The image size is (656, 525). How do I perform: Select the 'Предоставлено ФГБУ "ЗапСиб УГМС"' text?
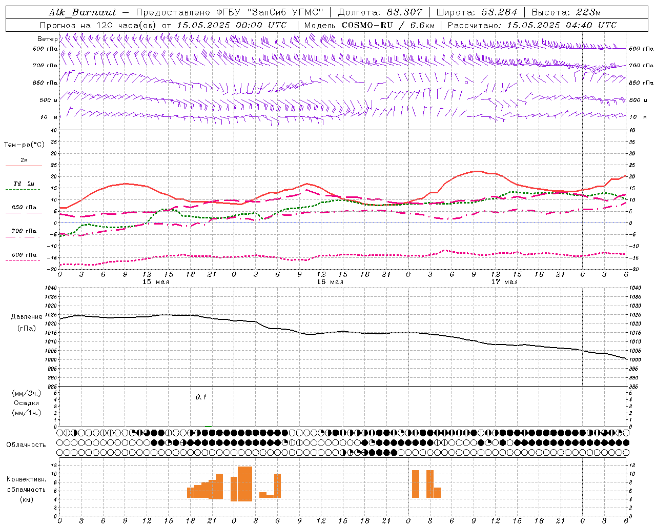(230, 12)
